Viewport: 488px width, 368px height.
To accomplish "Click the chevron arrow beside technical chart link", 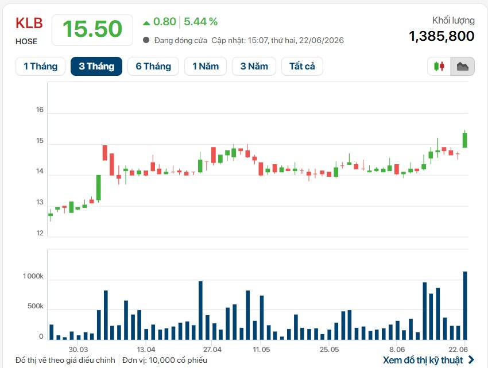I will [471, 360].
